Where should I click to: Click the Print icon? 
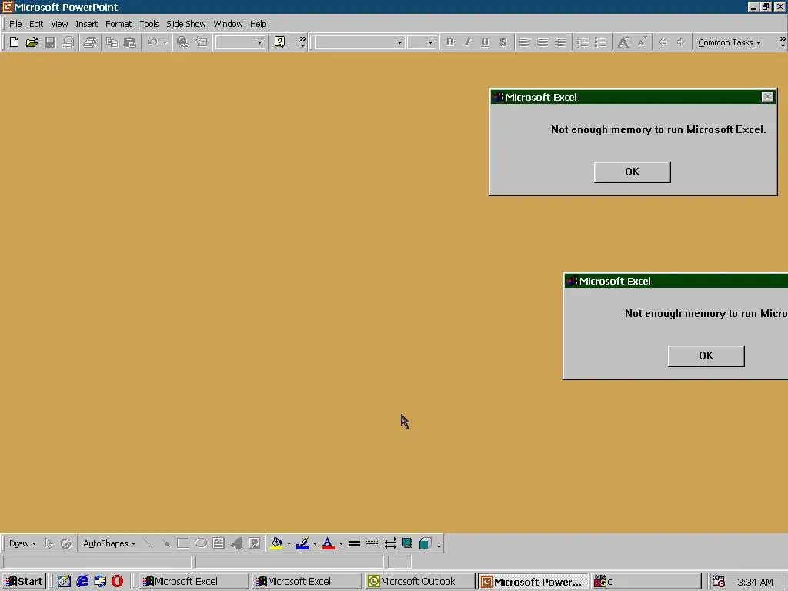[90, 42]
